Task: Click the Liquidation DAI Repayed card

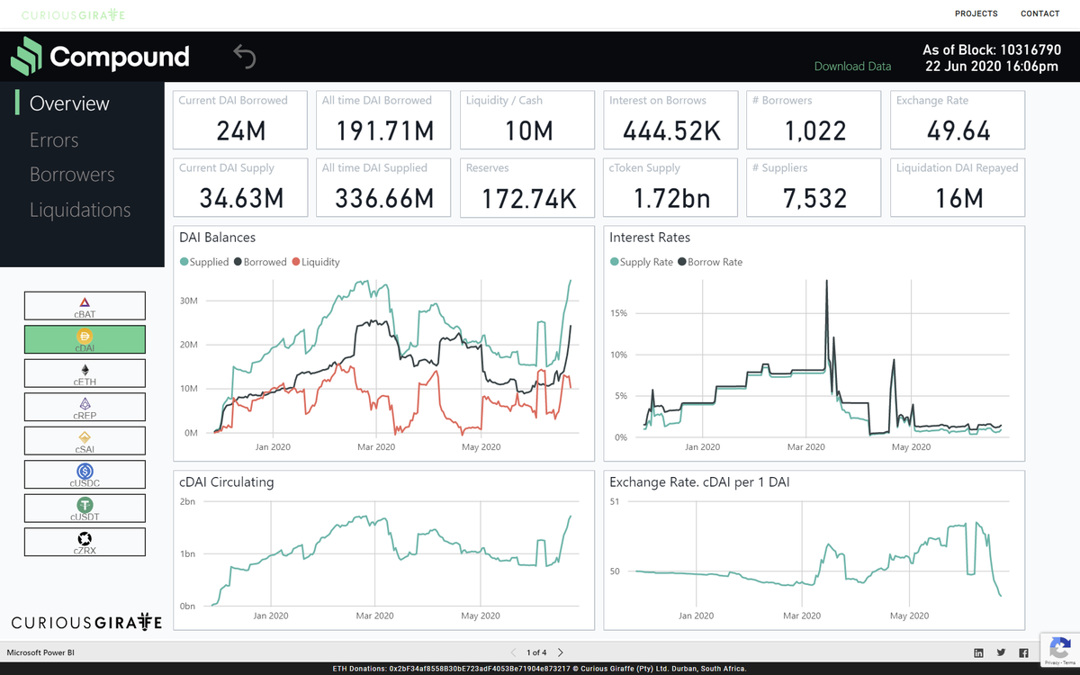Action: (958, 187)
